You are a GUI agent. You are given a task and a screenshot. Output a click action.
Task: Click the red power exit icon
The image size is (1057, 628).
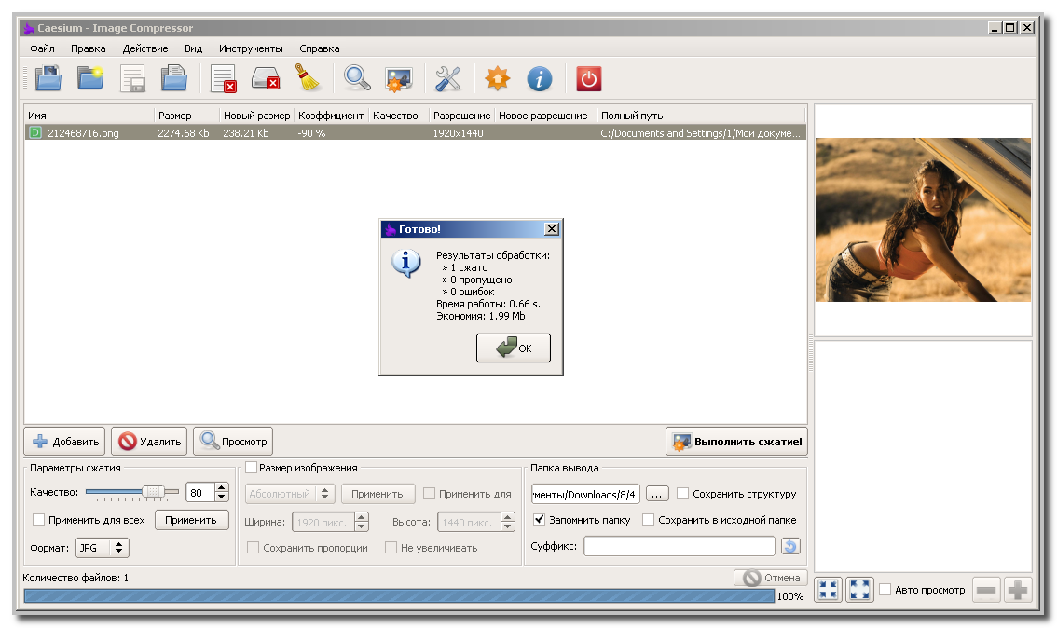[x=588, y=79]
